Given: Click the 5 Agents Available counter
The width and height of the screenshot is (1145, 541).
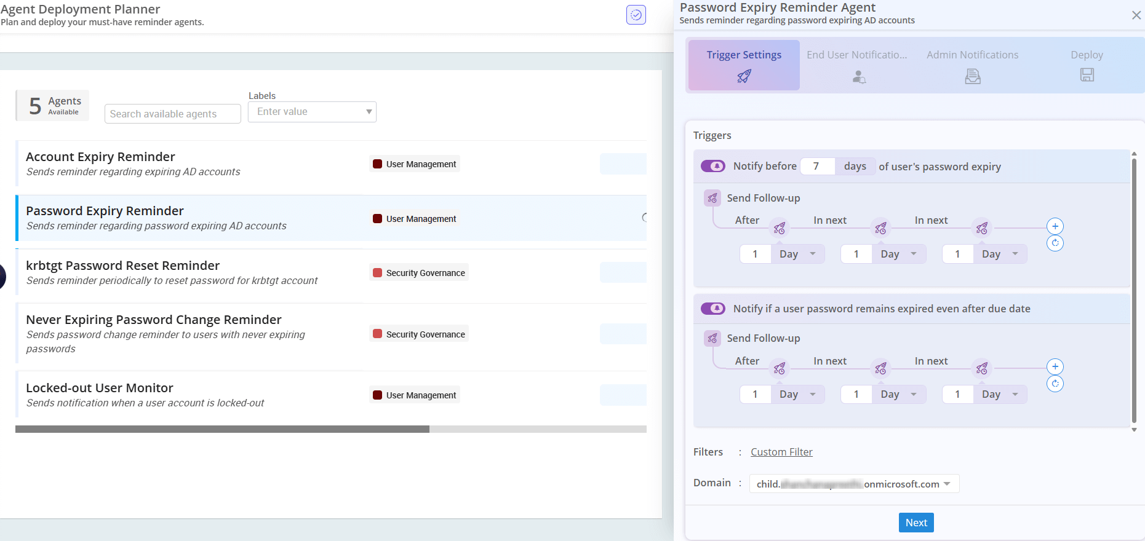Looking at the screenshot, I should click(x=53, y=106).
